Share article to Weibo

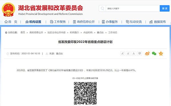pos(147,54)
